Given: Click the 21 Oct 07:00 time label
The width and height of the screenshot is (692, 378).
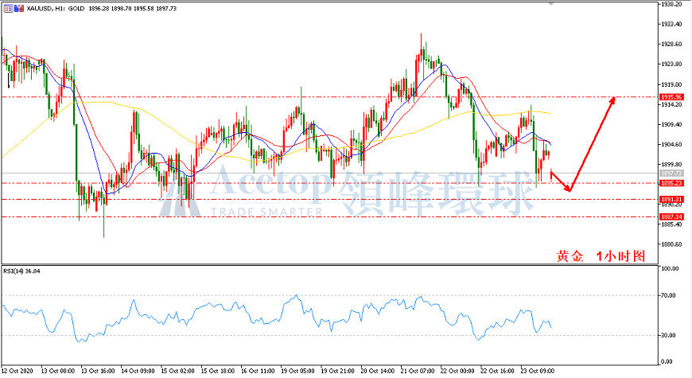Looking at the screenshot, I should pos(417,371).
